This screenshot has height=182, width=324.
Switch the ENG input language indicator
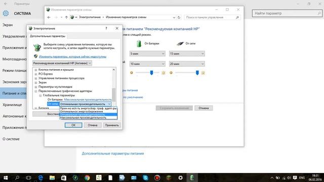(x=302, y=177)
